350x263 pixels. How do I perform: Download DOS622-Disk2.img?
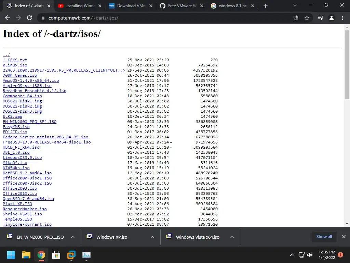22,106
